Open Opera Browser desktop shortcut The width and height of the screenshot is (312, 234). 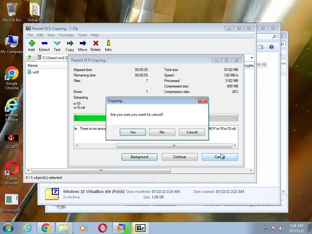[x=12, y=173]
